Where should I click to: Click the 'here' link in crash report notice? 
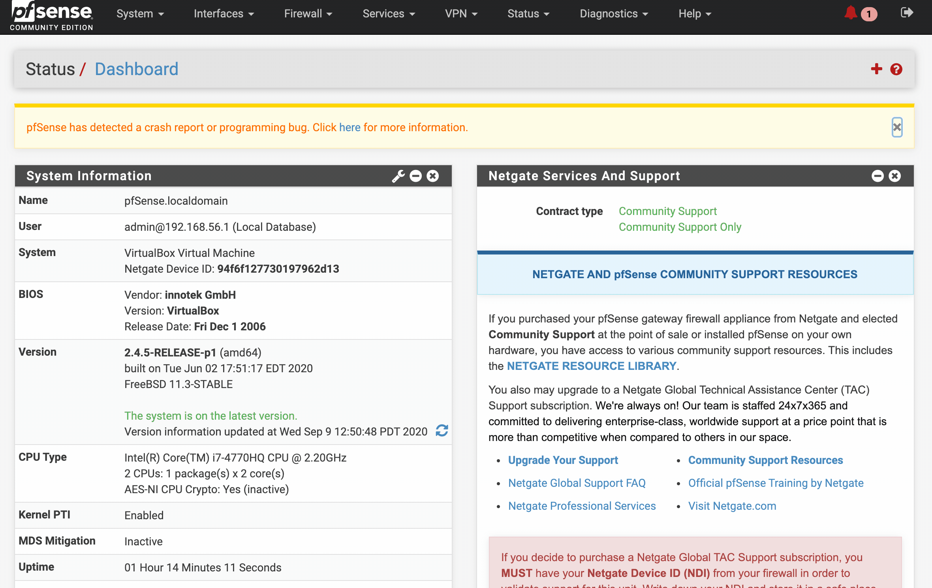[349, 128]
